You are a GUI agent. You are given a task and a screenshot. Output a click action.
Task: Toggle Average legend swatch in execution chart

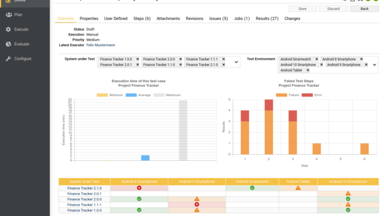131,95
